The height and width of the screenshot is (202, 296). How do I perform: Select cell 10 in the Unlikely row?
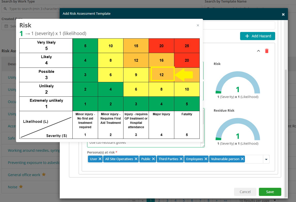pos(187,89)
